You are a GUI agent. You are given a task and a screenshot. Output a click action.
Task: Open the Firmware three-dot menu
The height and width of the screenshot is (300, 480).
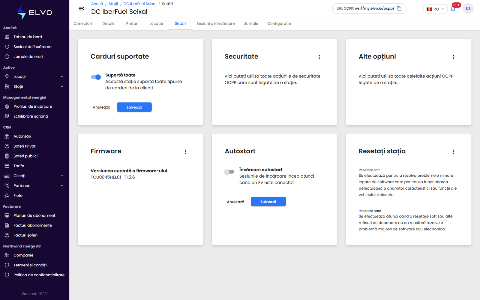pyautogui.click(x=185, y=152)
